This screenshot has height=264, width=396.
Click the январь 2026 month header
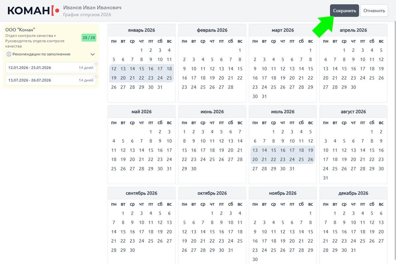142,30
